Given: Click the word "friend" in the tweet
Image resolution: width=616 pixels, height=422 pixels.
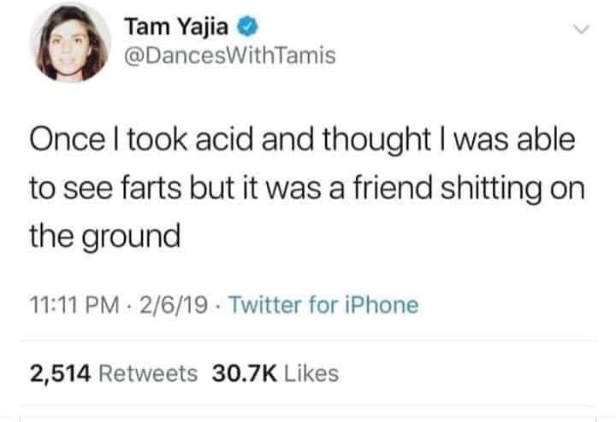Looking at the screenshot, I should pos(390,190).
